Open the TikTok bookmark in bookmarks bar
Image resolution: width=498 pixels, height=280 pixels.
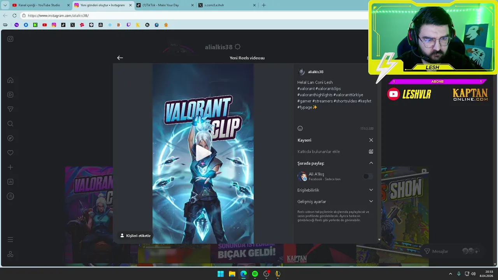63,25
